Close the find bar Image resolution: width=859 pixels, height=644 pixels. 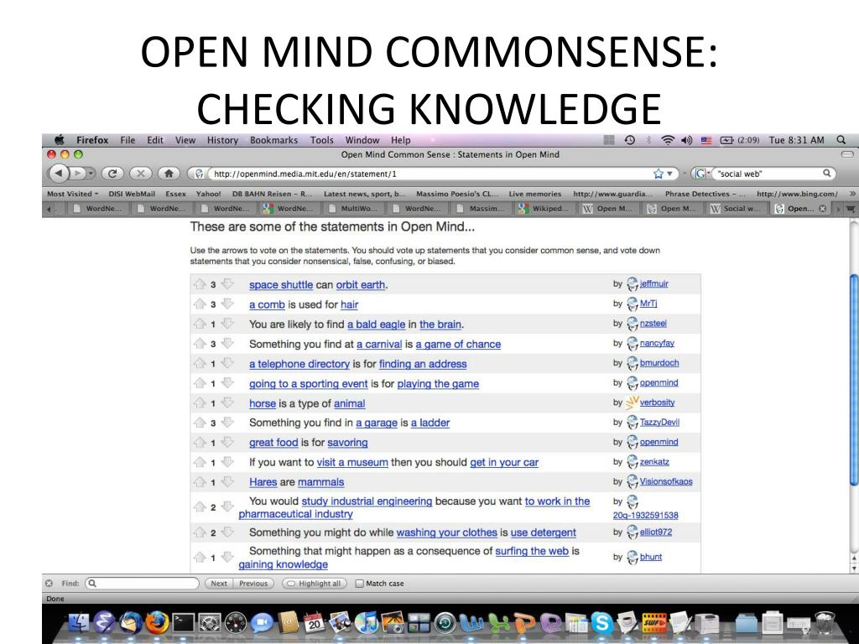[x=49, y=584]
